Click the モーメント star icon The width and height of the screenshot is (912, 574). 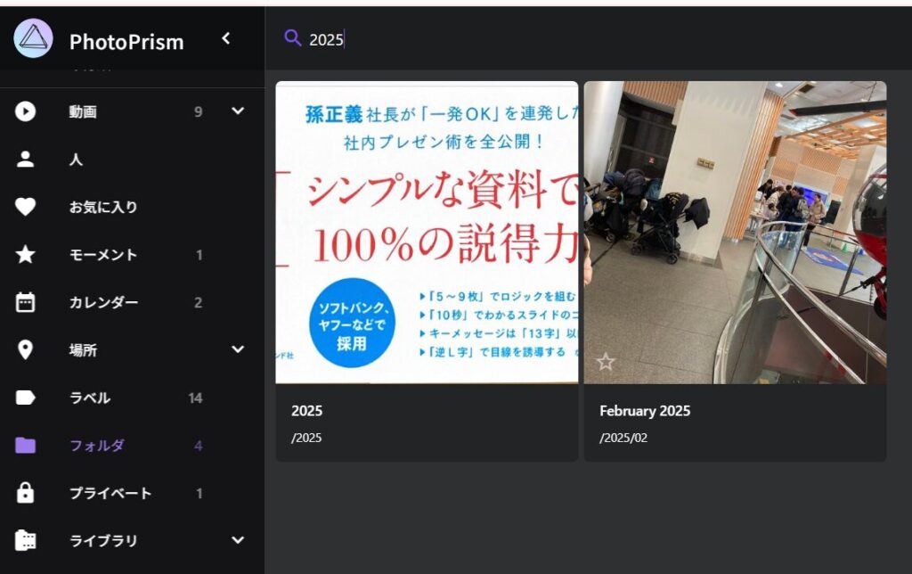coord(25,254)
